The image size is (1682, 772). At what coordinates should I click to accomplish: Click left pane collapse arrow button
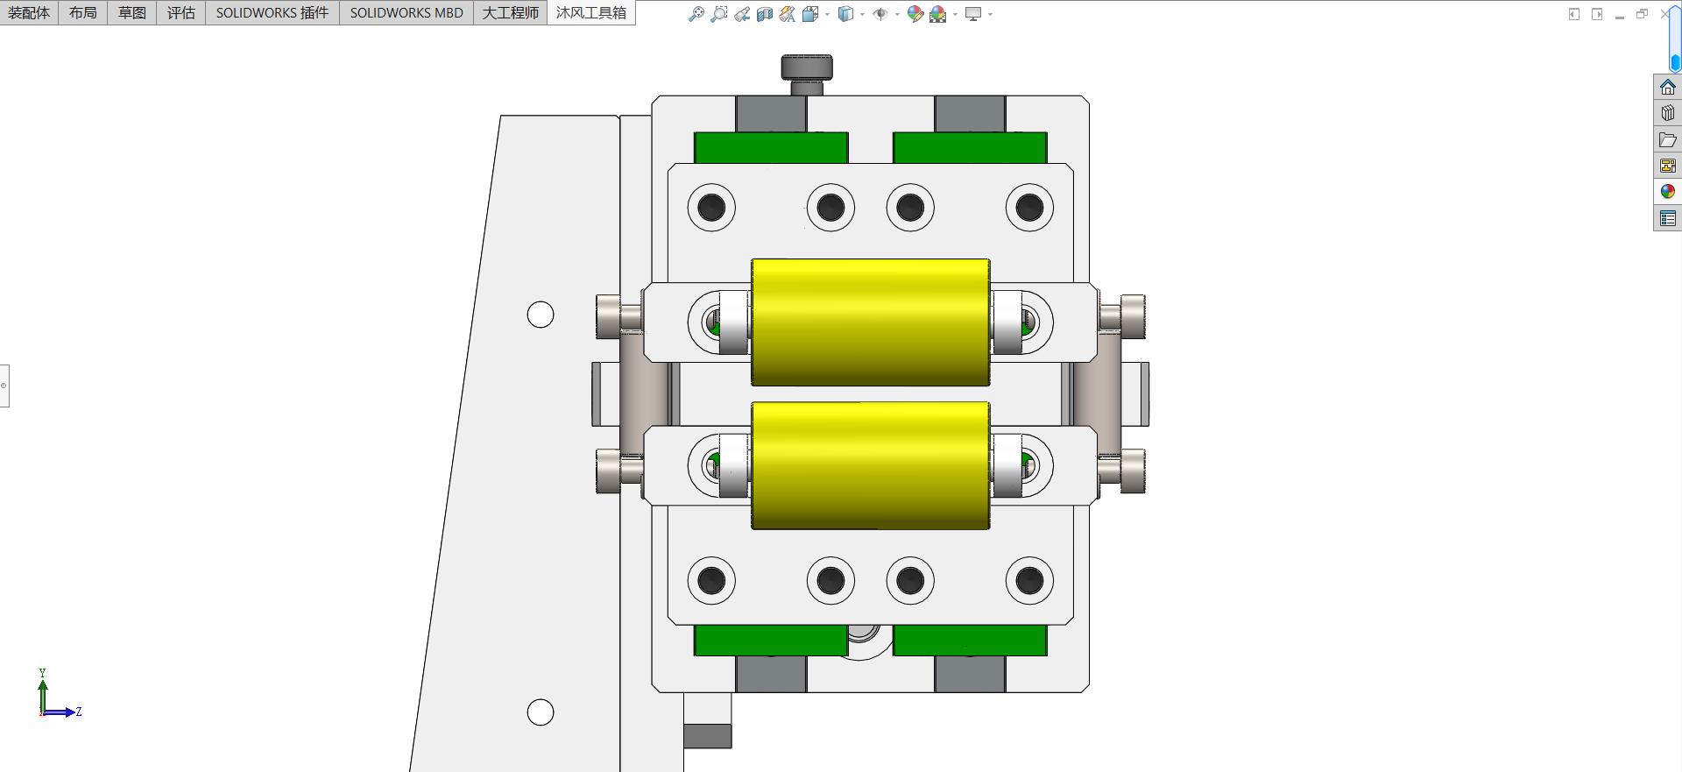point(1574,14)
